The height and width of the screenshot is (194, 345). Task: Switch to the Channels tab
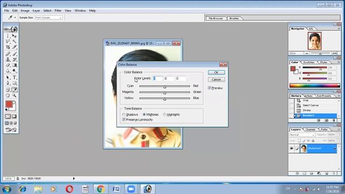tap(310, 129)
